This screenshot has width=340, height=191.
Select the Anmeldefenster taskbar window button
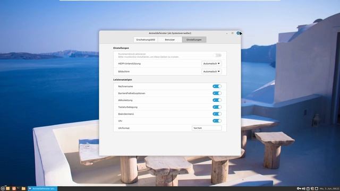click(x=42, y=189)
